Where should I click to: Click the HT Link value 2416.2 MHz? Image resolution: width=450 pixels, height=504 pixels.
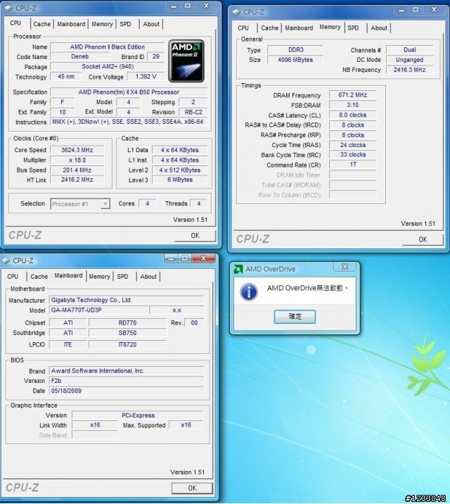(77, 179)
